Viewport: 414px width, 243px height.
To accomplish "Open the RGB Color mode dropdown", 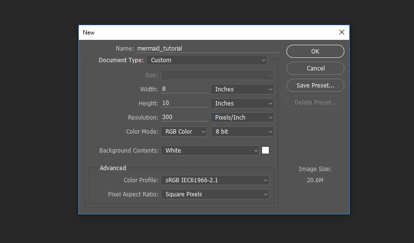I will [x=184, y=132].
